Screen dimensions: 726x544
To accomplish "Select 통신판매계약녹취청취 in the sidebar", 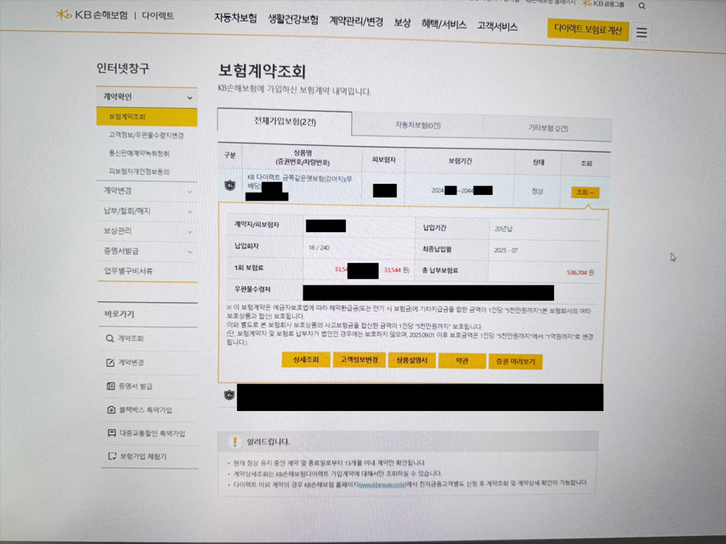I will tap(139, 154).
